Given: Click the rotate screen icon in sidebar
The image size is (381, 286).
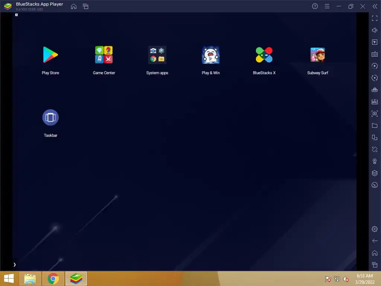Looking at the screenshot, I should click(x=375, y=137).
